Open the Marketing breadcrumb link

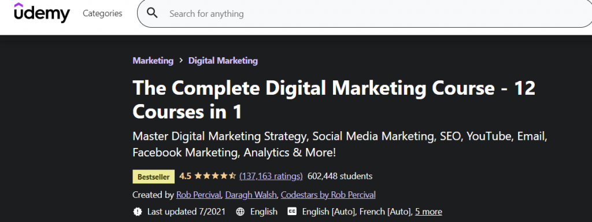click(153, 60)
